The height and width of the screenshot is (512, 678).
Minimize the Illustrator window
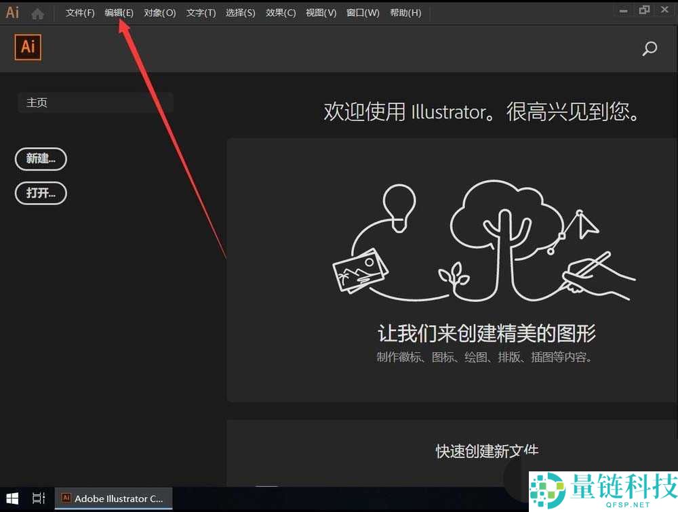tap(624, 9)
